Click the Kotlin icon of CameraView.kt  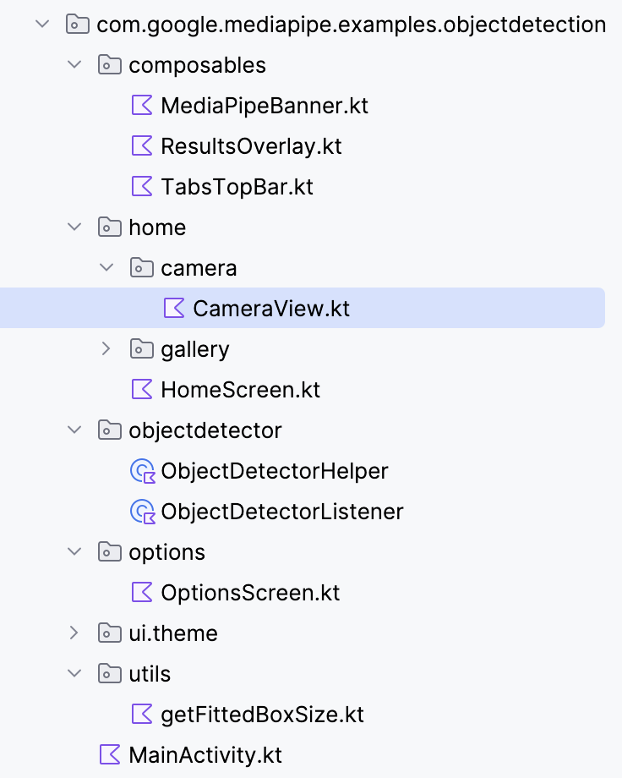[x=174, y=308]
